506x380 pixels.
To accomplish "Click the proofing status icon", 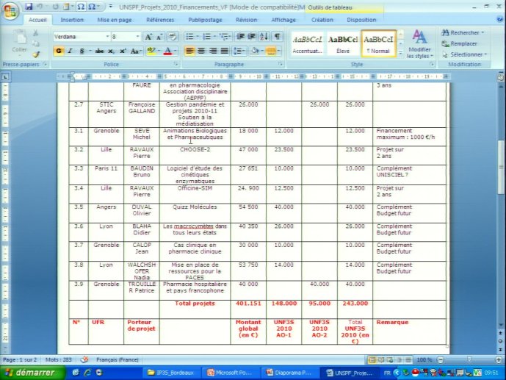I will [x=84, y=359].
